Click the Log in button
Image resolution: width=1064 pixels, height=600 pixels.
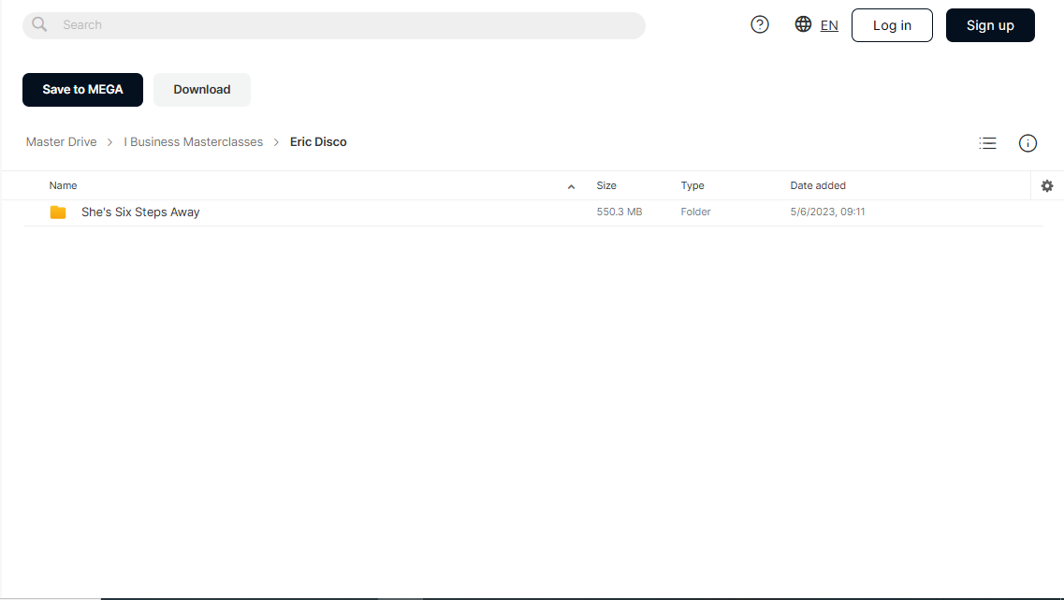(892, 25)
